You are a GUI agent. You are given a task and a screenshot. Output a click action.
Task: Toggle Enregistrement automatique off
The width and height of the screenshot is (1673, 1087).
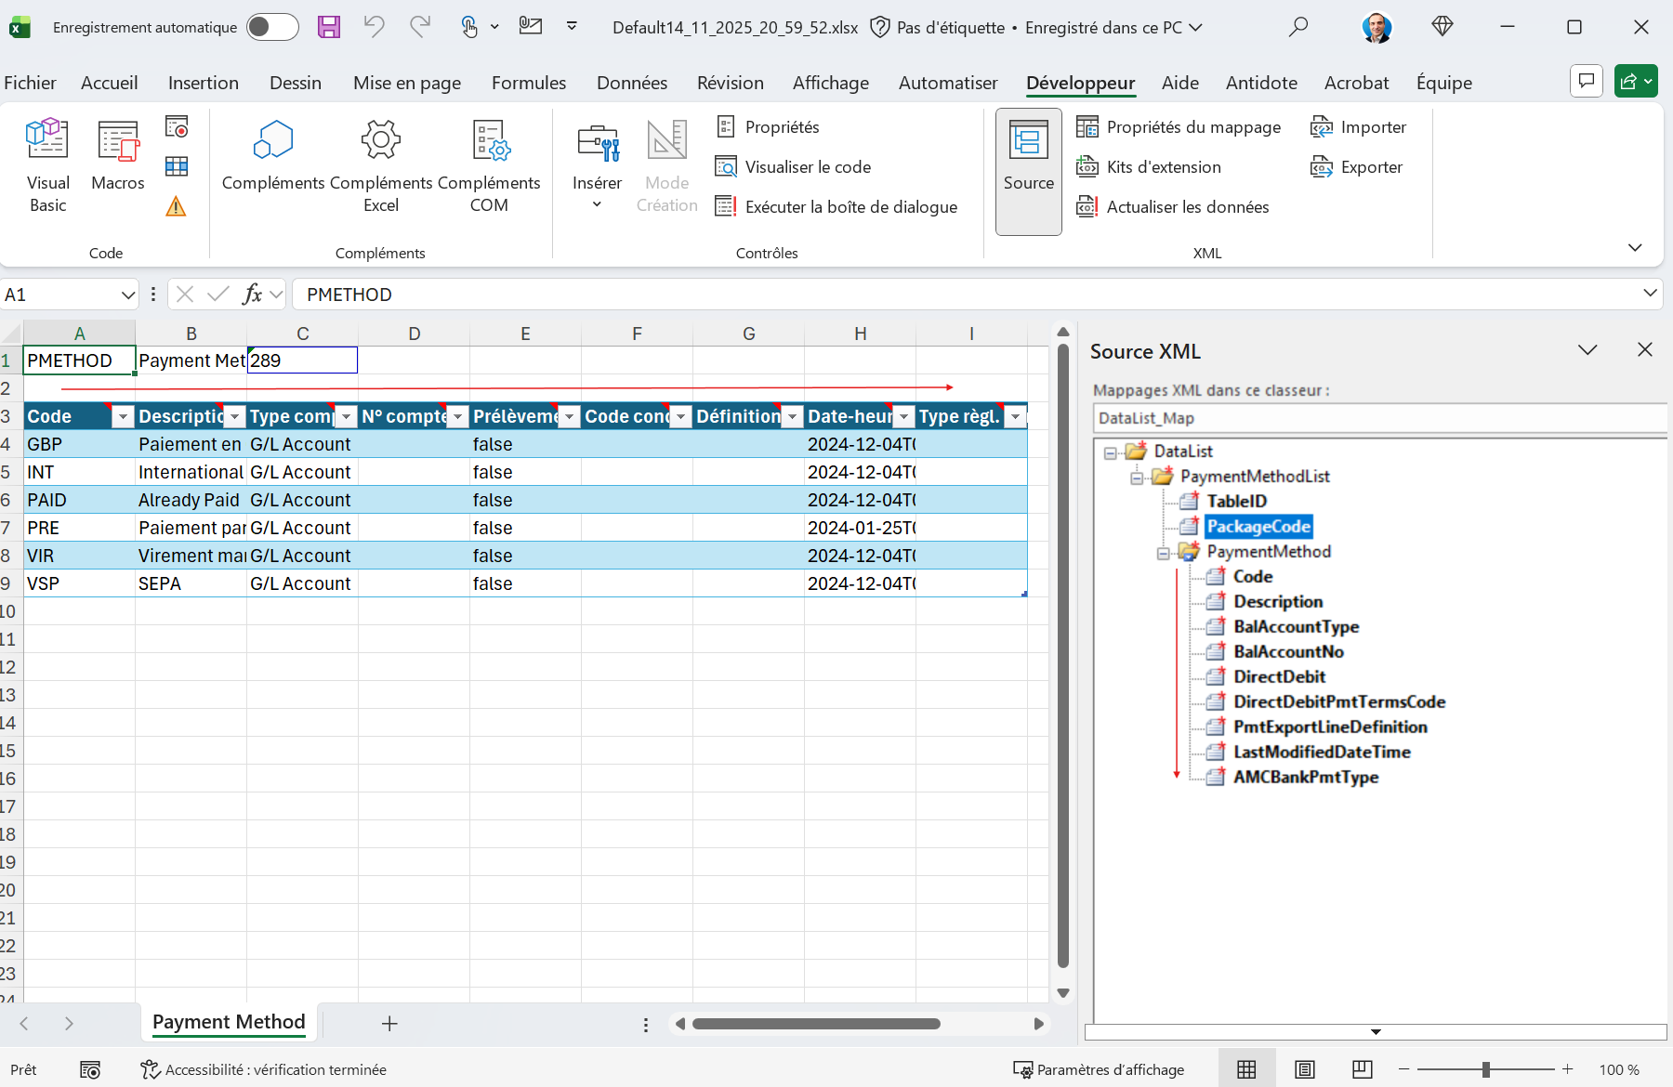pos(271,27)
